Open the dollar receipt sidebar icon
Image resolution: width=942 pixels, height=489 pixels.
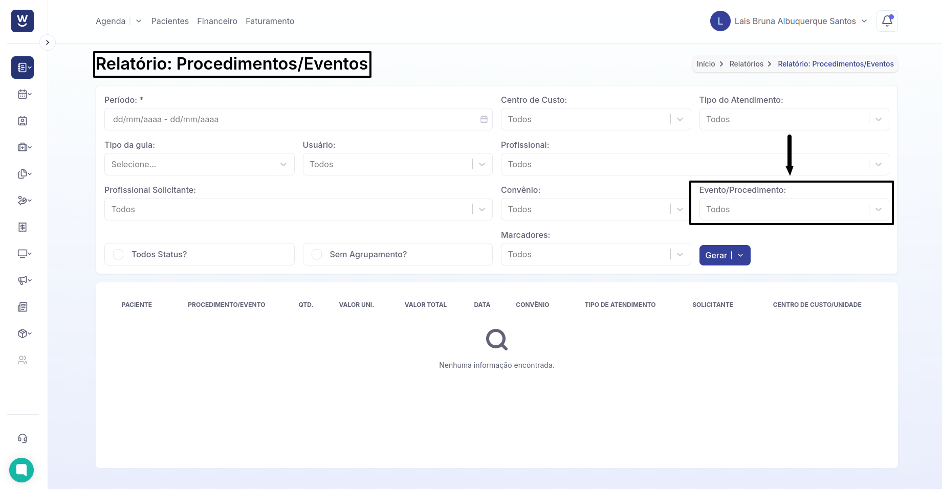pos(23,227)
